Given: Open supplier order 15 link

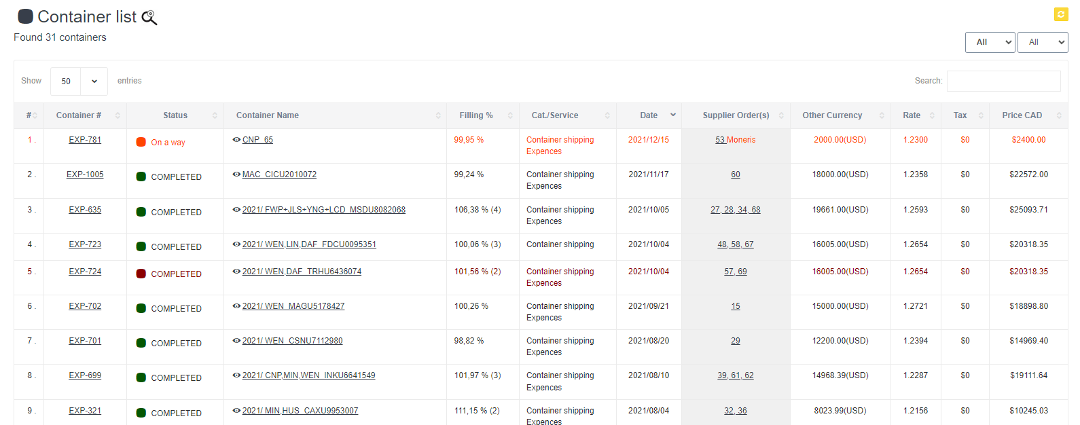Looking at the screenshot, I should point(736,306).
